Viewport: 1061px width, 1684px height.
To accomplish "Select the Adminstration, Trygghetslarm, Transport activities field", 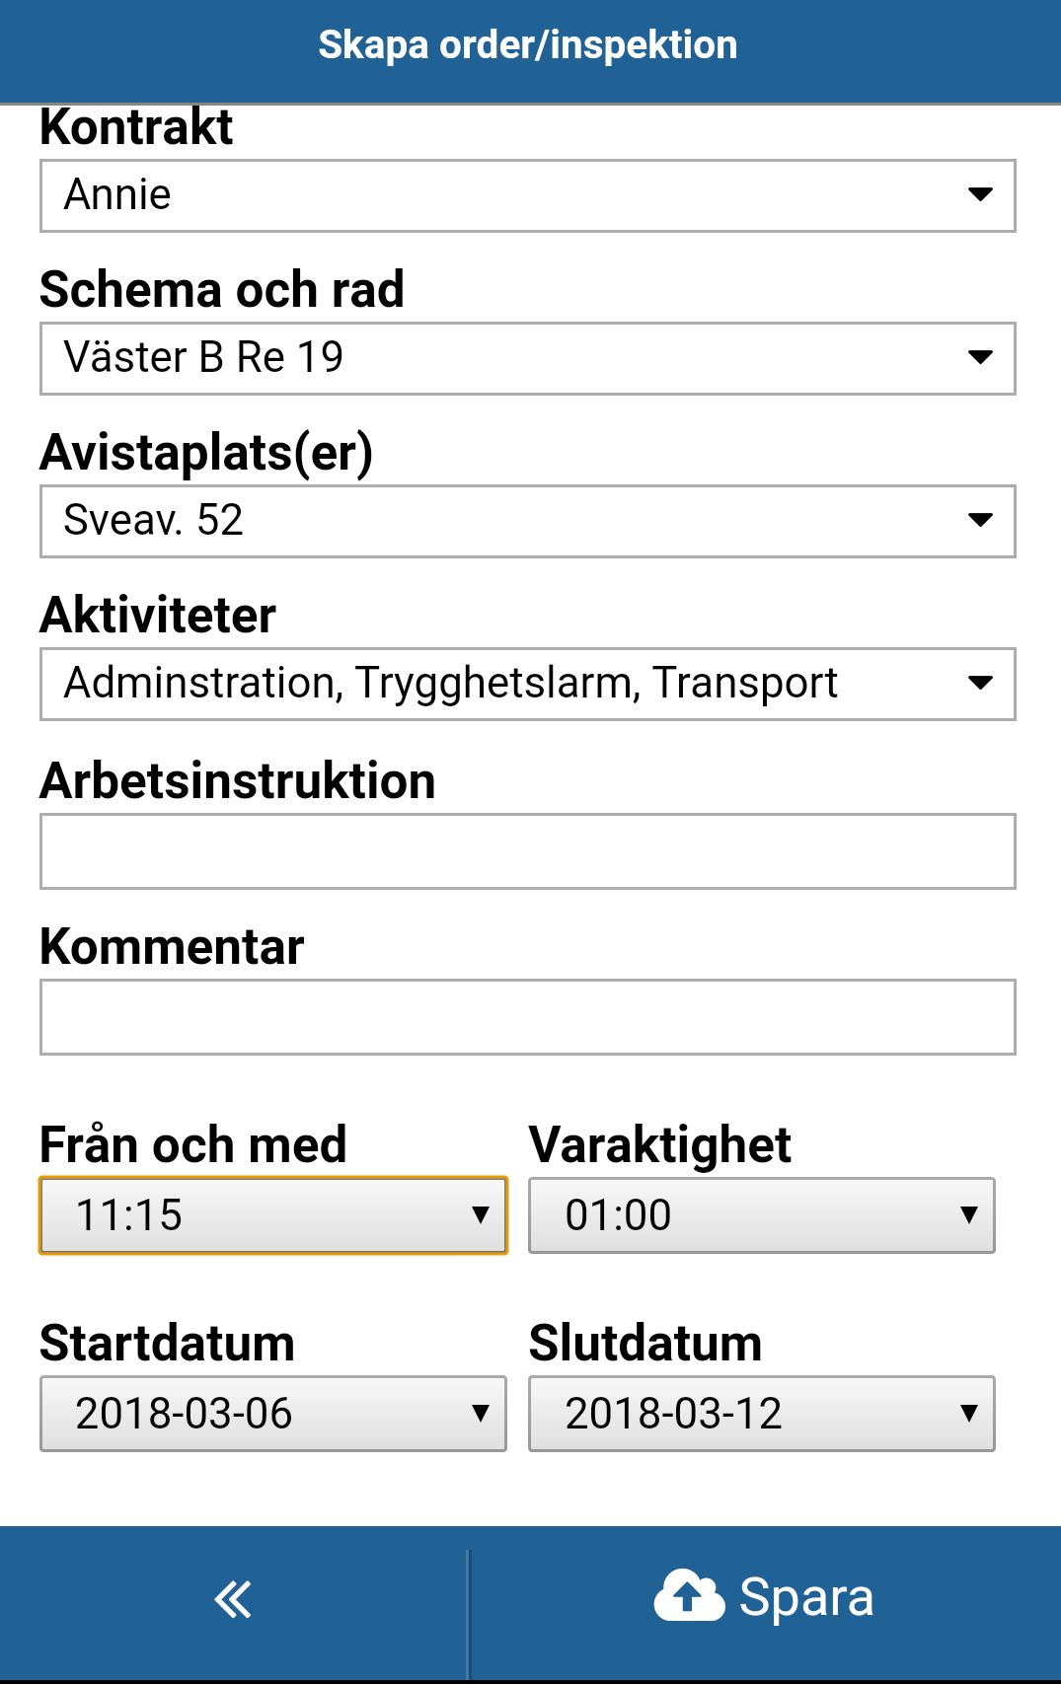I will [x=528, y=684].
